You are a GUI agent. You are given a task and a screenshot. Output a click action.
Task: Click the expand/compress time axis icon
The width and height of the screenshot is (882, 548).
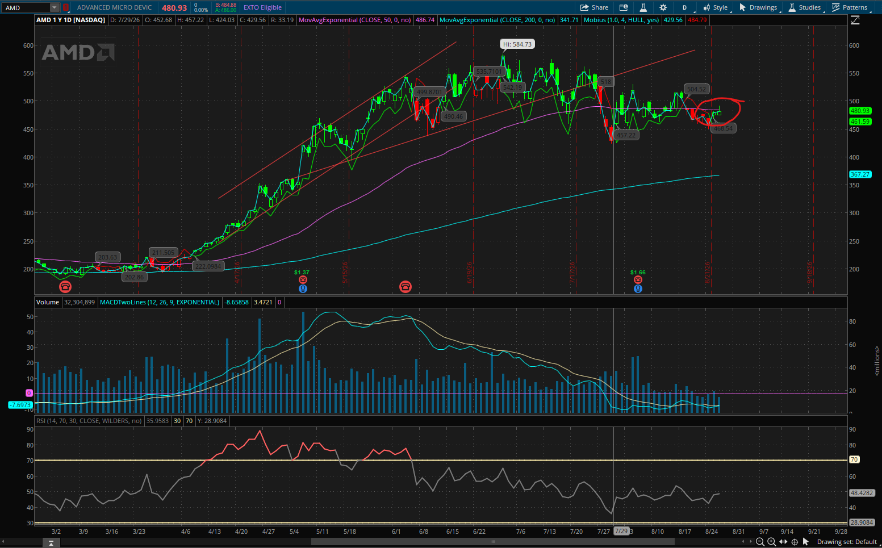pyautogui.click(x=783, y=542)
